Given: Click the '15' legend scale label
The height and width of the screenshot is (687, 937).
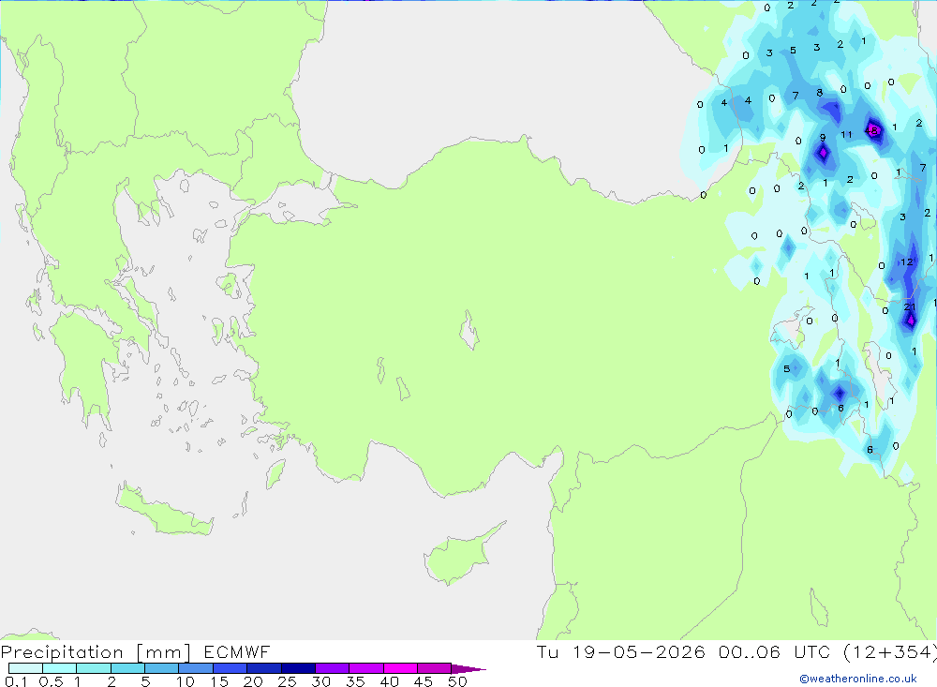Looking at the screenshot, I should (x=218, y=681).
